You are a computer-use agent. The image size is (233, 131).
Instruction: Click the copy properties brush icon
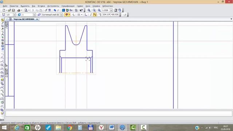[x=46, y=10]
